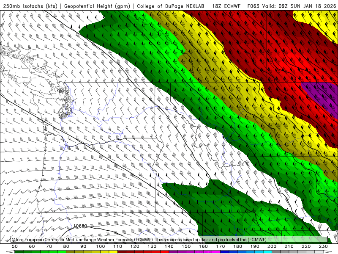Click the 150 value on the color scale
The height and width of the screenshot is (254, 338).
186,246
